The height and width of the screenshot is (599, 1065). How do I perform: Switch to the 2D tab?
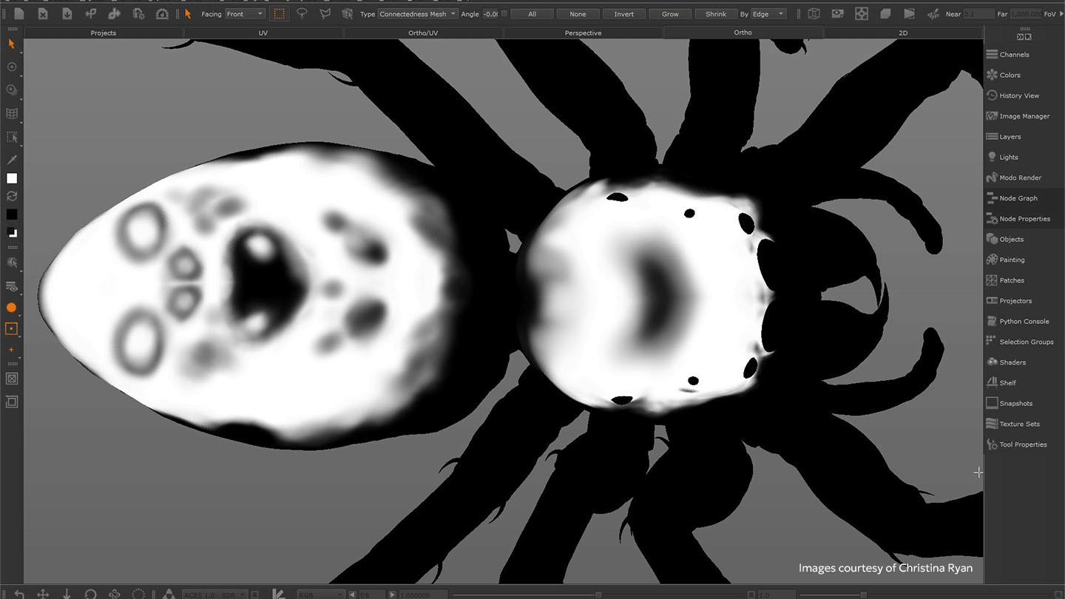[903, 33]
